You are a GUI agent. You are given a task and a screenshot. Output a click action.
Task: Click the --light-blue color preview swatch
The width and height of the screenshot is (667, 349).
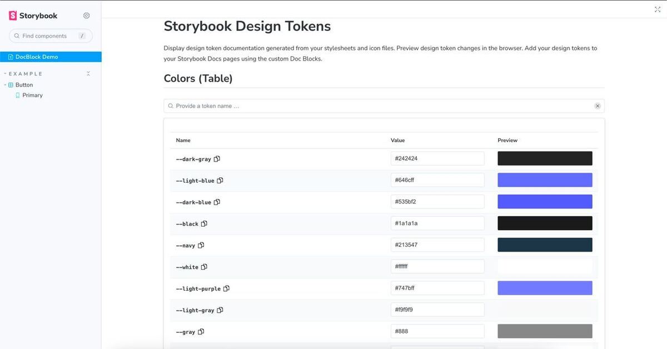545,180
